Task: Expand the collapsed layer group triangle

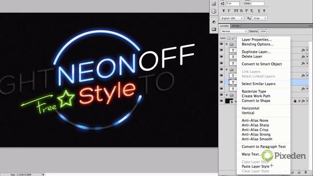Action: [x=227, y=95]
